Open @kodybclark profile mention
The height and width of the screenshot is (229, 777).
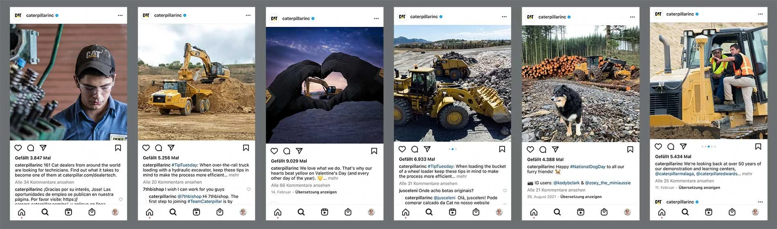click(x=566, y=183)
